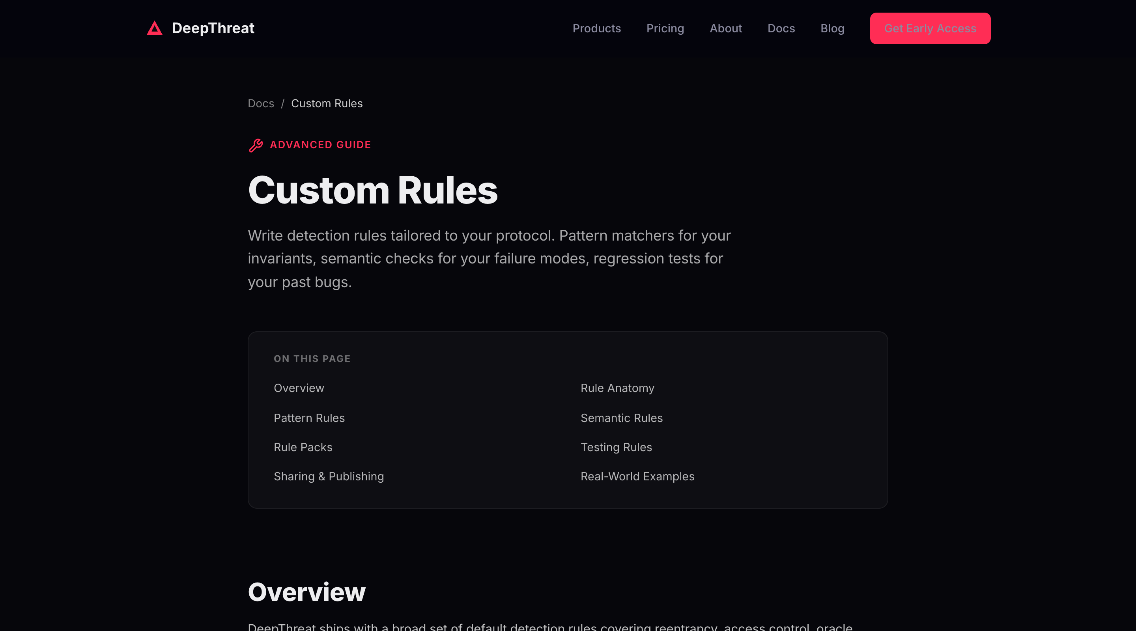Viewport: 1136px width, 631px height.
Task: Click the wrench icon beside Advanced Guide
Action: pyautogui.click(x=256, y=145)
